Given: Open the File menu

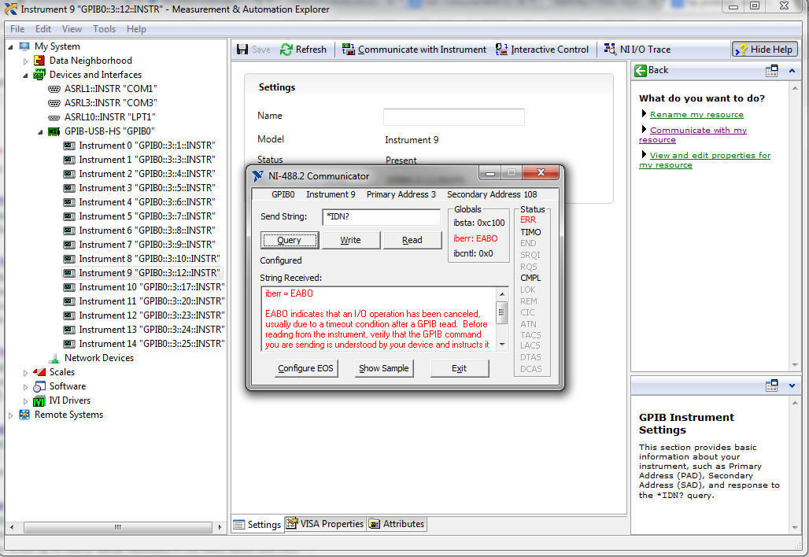Looking at the screenshot, I should pos(17,29).
